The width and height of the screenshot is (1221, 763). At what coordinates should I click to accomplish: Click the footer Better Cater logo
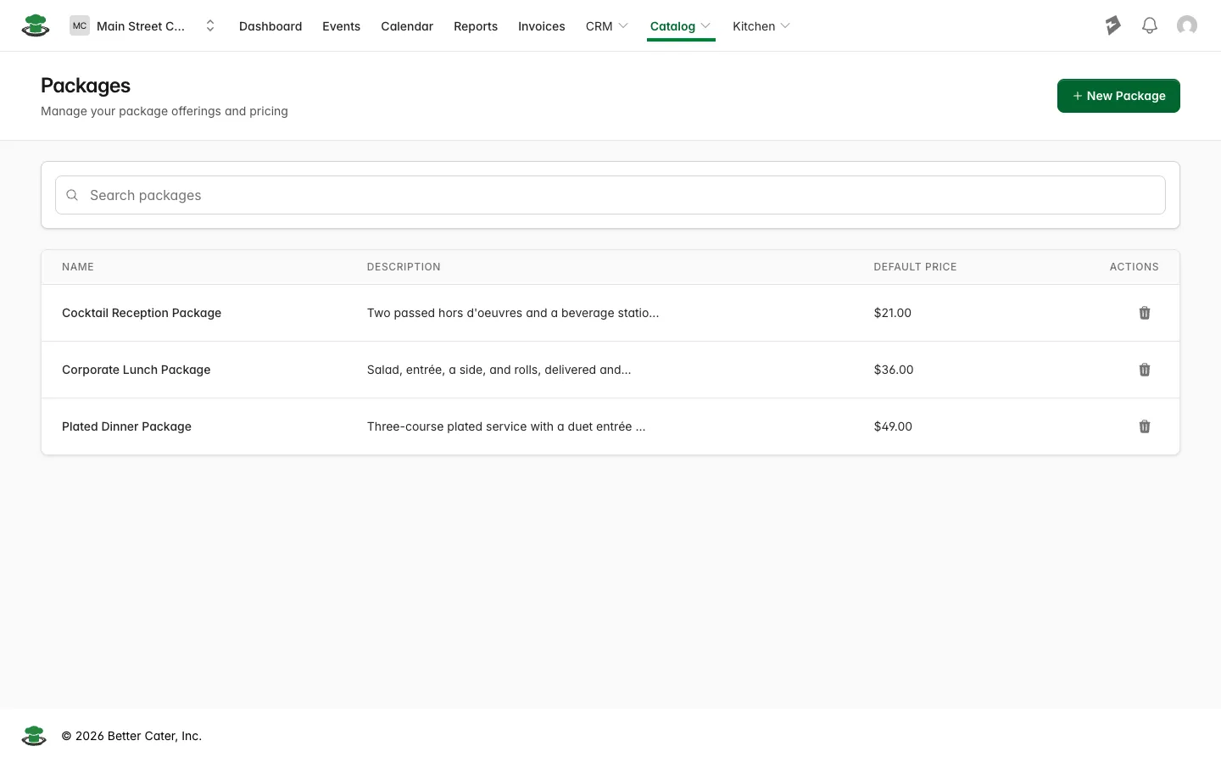pyautogui.click(x=34, y=736)
